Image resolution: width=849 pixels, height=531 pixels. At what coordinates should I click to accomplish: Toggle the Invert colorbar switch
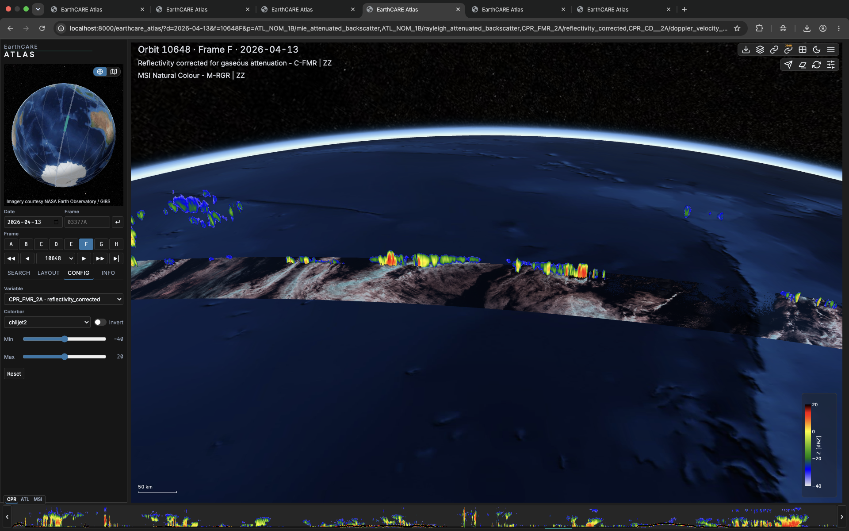100,322
